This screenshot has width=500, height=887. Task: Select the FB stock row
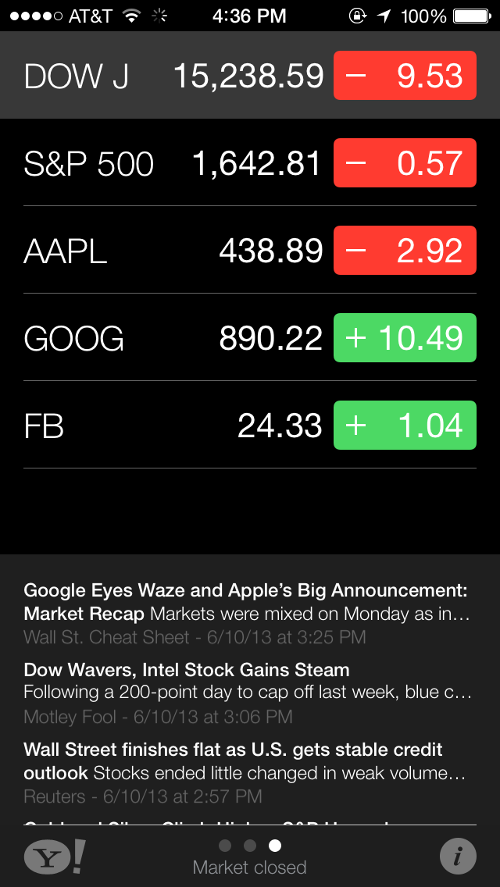point(172,426)
